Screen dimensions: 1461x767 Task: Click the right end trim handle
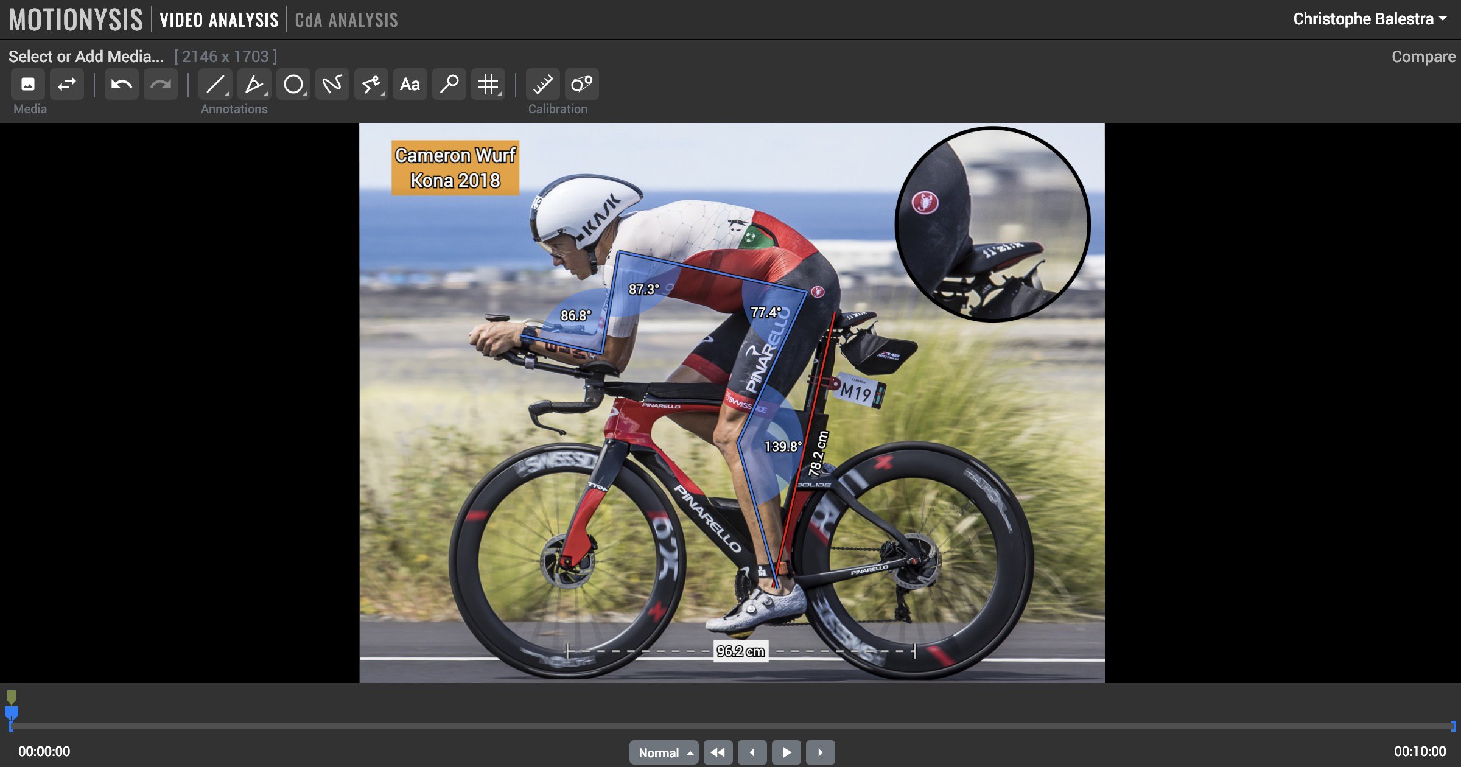1453,726
